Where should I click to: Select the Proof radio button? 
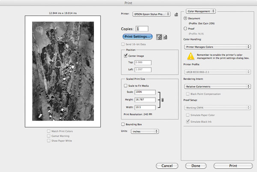tap(185, 29)
